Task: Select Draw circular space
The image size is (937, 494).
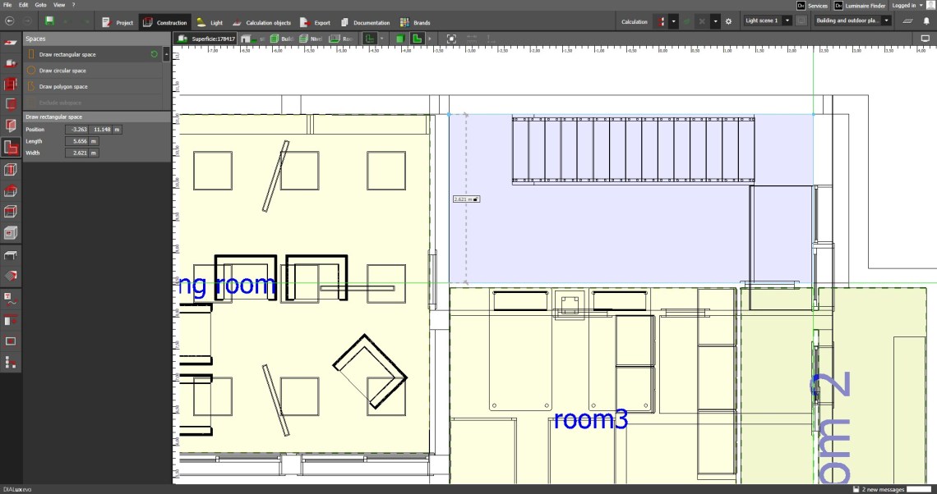Action: (x=62, y=71)
